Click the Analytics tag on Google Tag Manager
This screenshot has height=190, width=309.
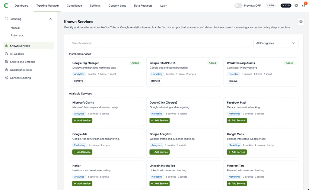click(x=79, y=74)
